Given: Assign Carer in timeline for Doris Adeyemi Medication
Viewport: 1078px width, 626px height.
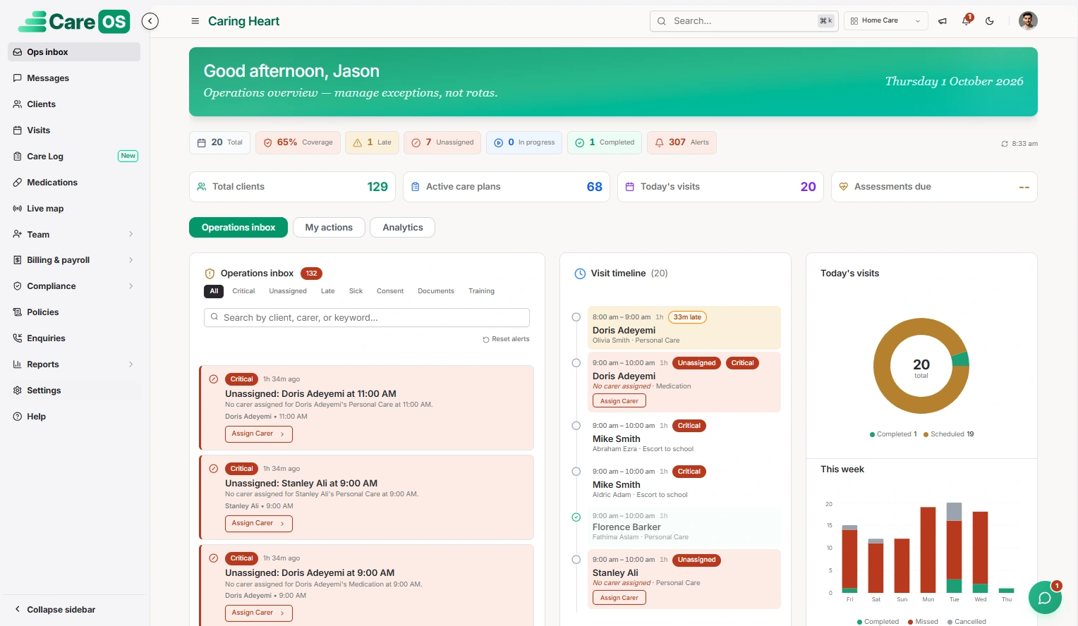Looking at the screenshot, I should tap(619, 401).
